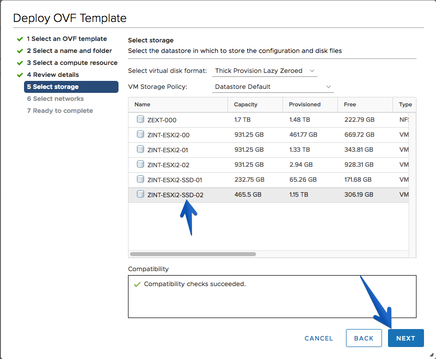Click the dialog resize grip icon
This screenshot has height=359, width=436.
tap(431, 355)
